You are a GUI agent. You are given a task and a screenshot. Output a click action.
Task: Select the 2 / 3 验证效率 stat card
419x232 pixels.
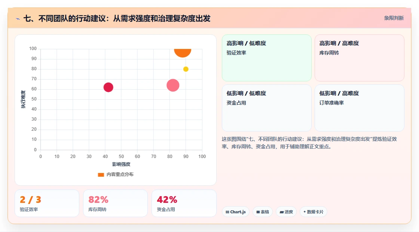(47, 203)
